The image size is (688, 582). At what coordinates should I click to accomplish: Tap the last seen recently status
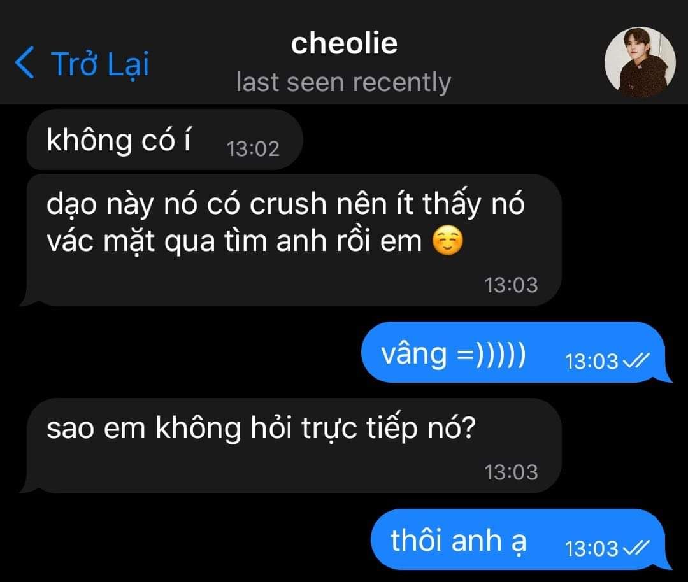pos(343,82)
